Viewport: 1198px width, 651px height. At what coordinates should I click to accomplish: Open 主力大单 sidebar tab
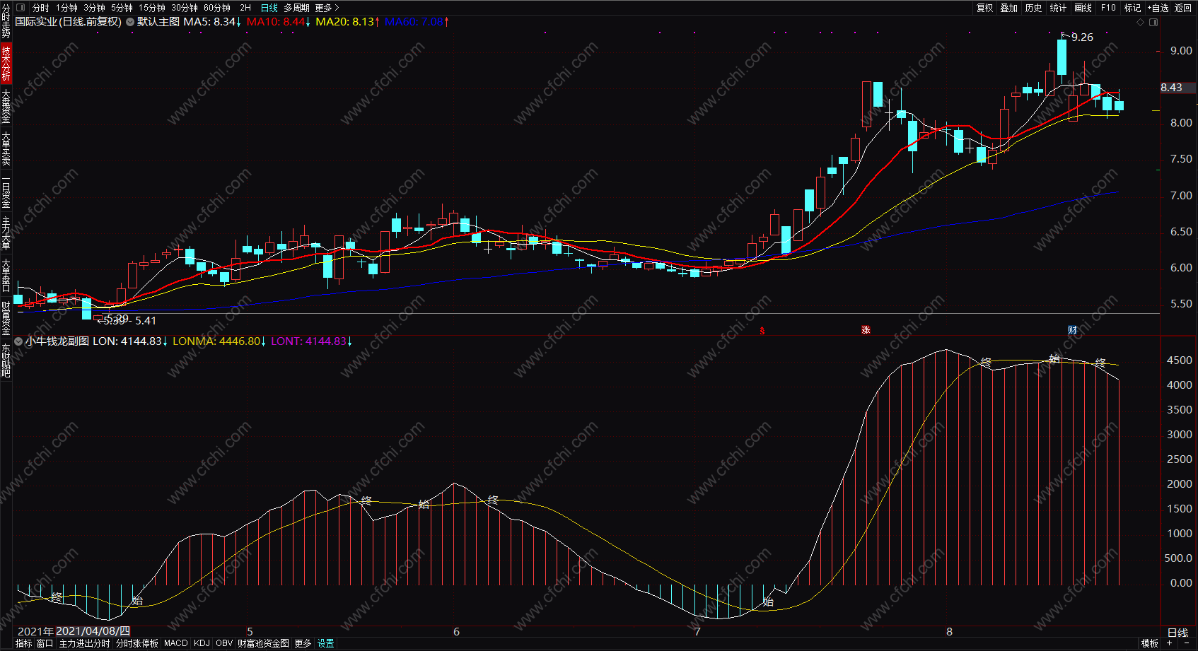pos(6,233)
